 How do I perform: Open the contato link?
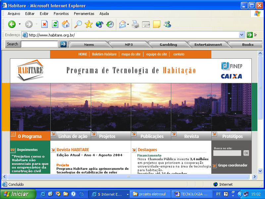tap(179, 54)
